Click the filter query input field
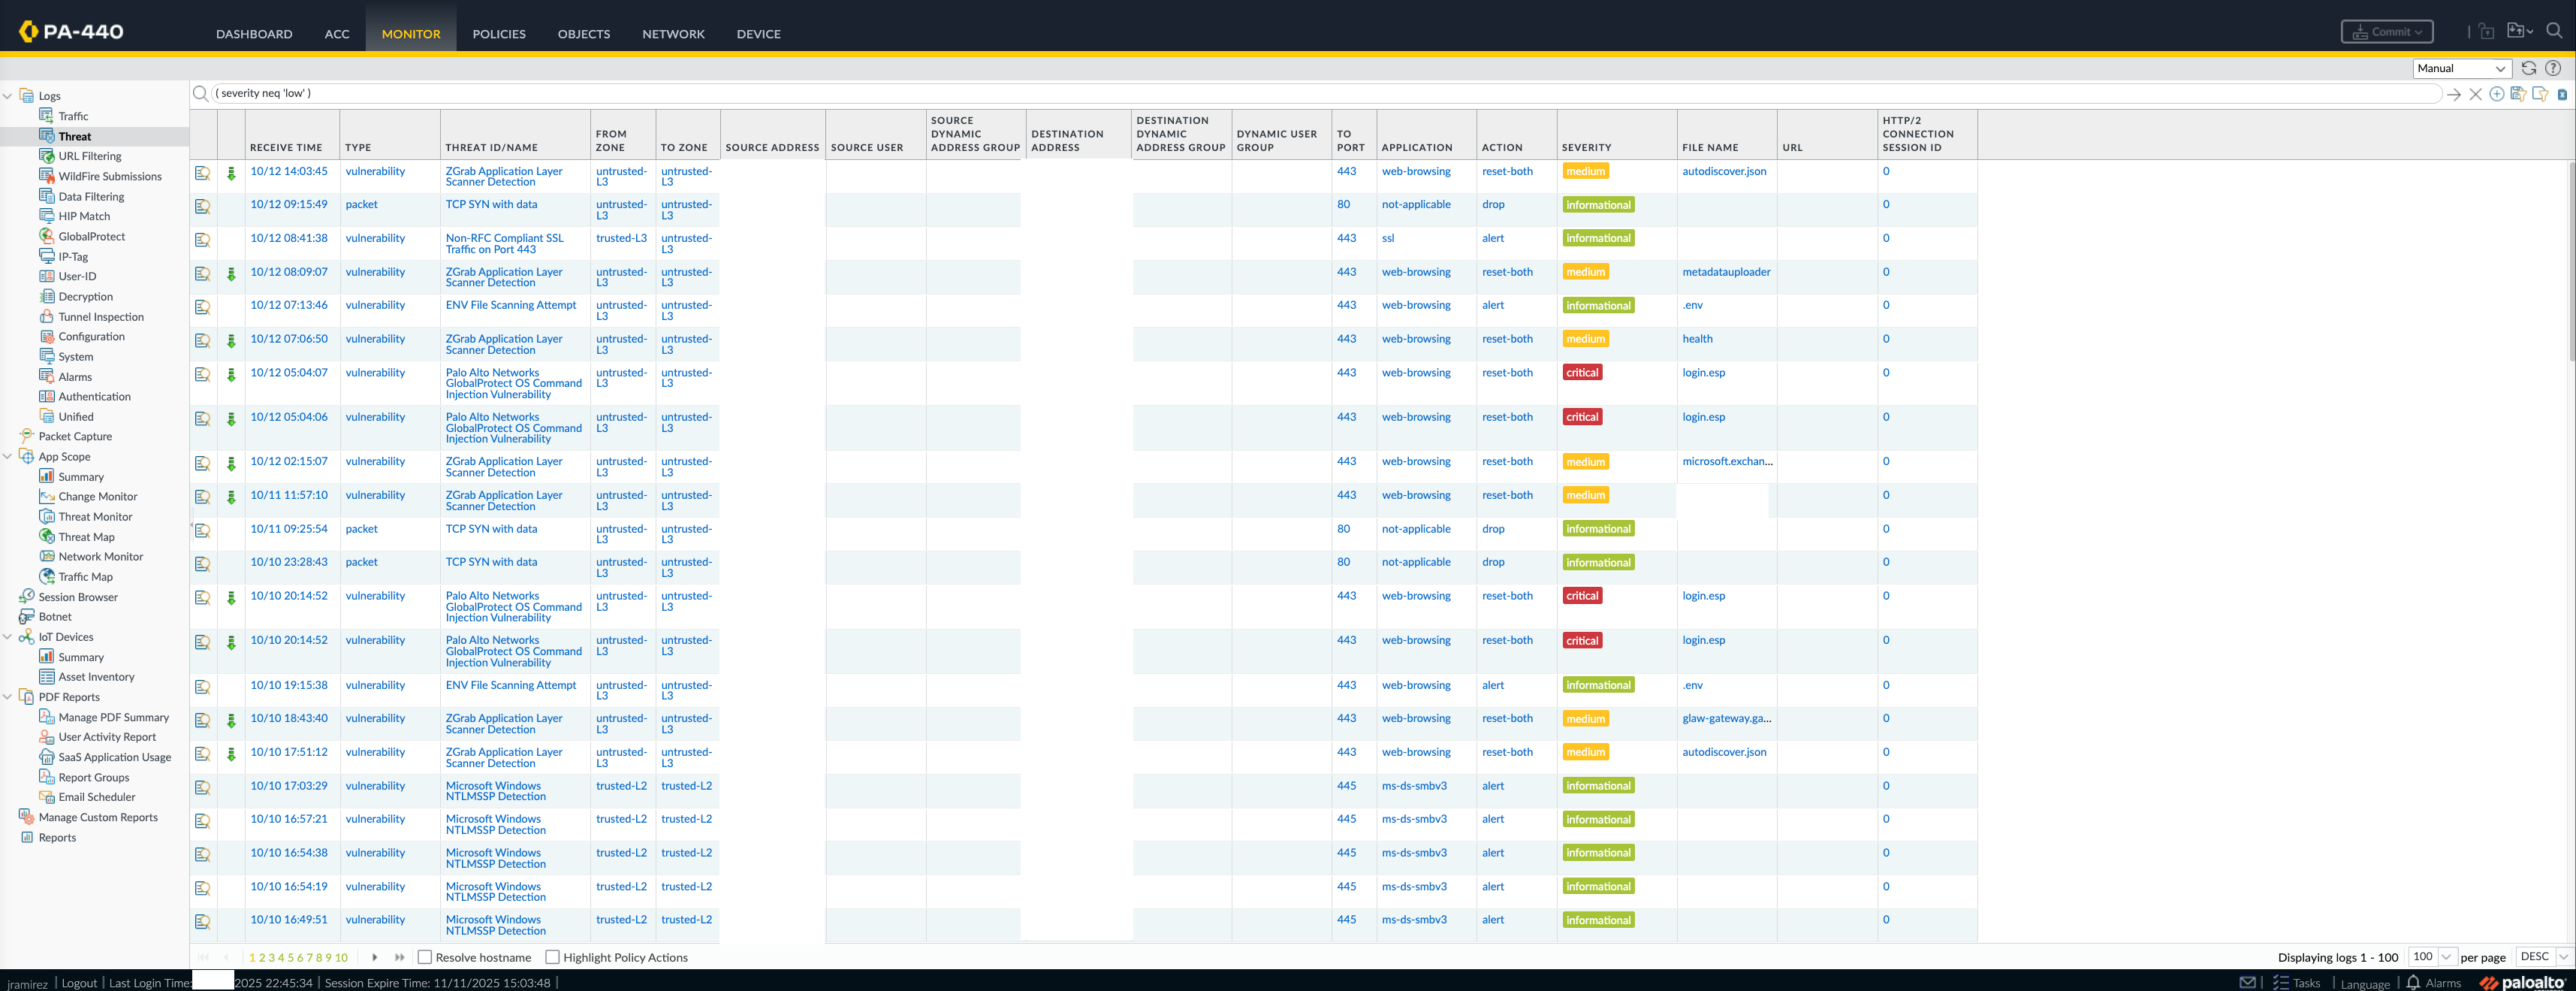Image resolution: width=2576 pixels, height=991 pixels. (1300, 94)
